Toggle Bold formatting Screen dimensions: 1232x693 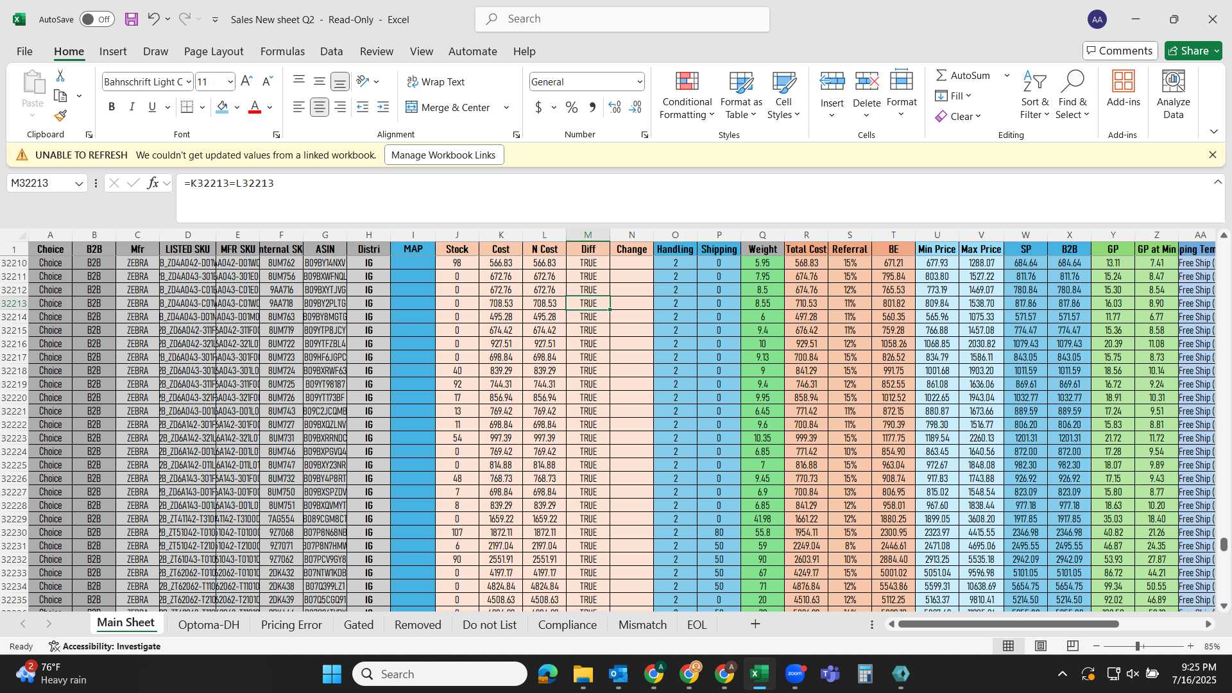[x=112, y=107]
